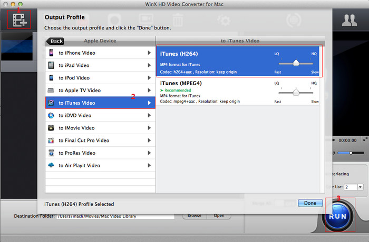Click the Done button
The height and width of the screenshot is (242, 369).
pyautogui.click(x=310, y=203)
